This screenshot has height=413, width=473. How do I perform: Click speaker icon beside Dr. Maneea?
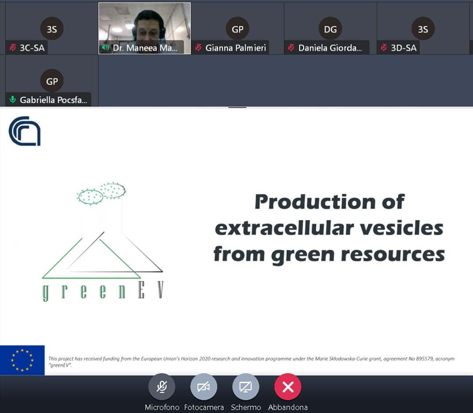(x=105, y=47)
